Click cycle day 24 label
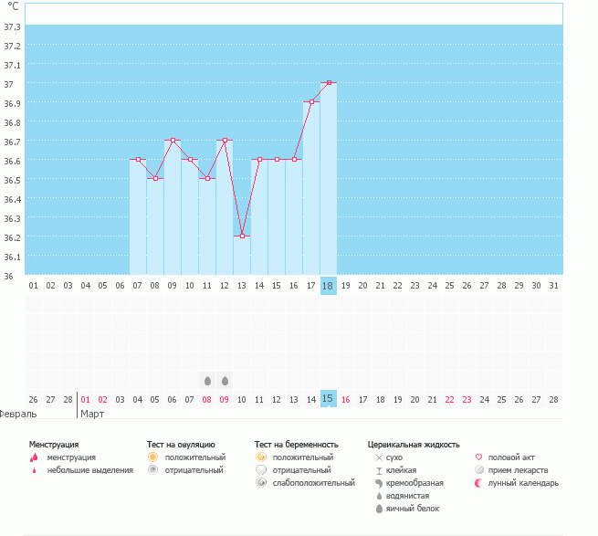Screen dimensions: 598x536 [432, 286]
